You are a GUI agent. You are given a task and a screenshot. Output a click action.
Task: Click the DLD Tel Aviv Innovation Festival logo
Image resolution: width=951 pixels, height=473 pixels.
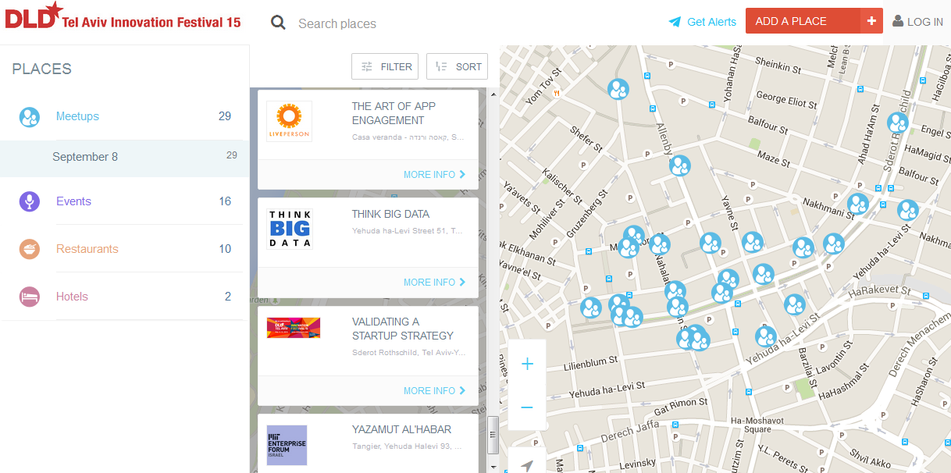[123, 16]
